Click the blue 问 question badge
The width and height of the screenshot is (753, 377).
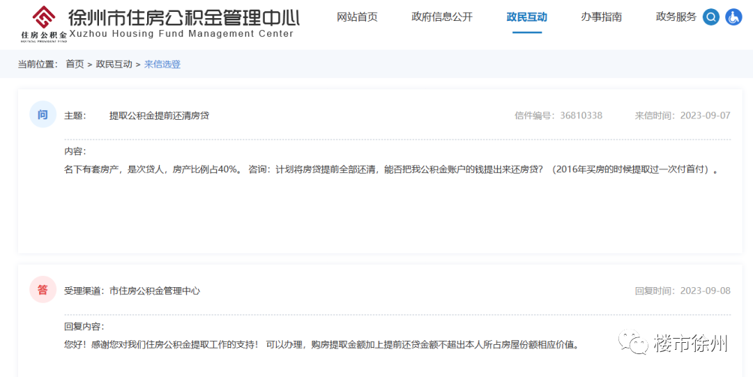pos(43,115)
